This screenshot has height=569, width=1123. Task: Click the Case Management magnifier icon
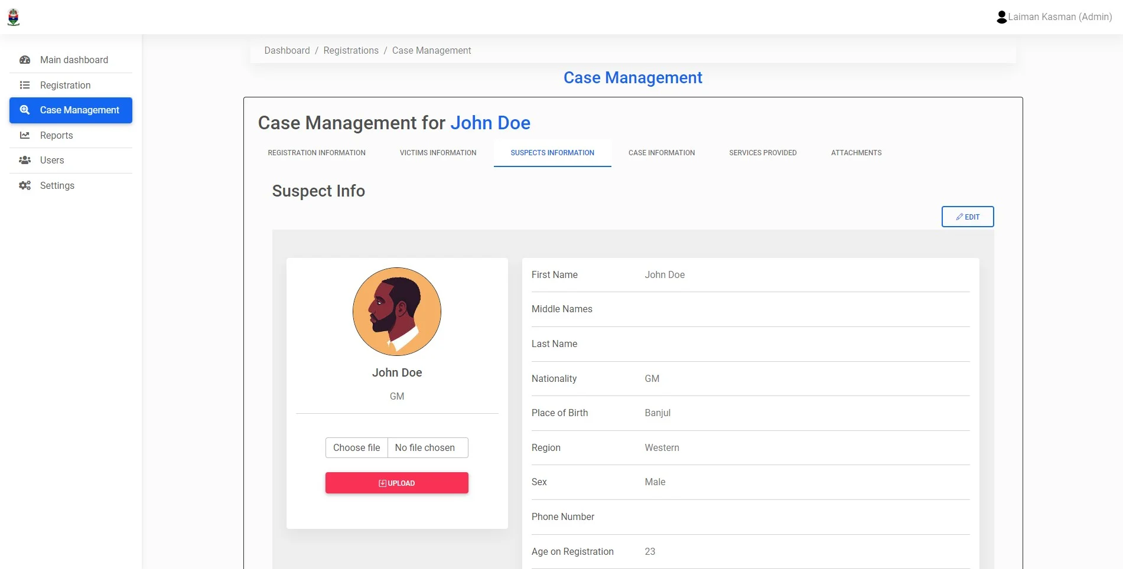(25, 110)
